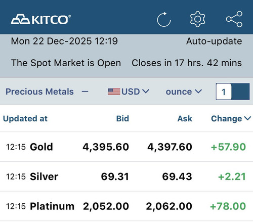The height and width of the screenshot is (224, 253).
Task: Open the Platinum price row
Action: coord(126,206)
